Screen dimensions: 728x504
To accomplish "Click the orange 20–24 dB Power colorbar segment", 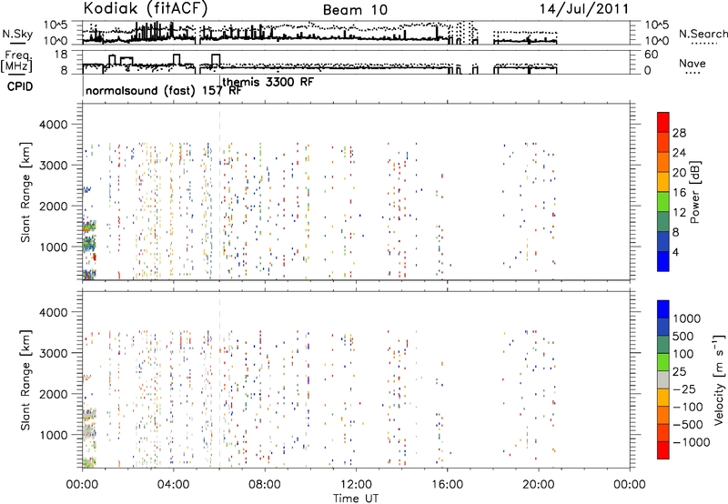I will click(663, 162).
